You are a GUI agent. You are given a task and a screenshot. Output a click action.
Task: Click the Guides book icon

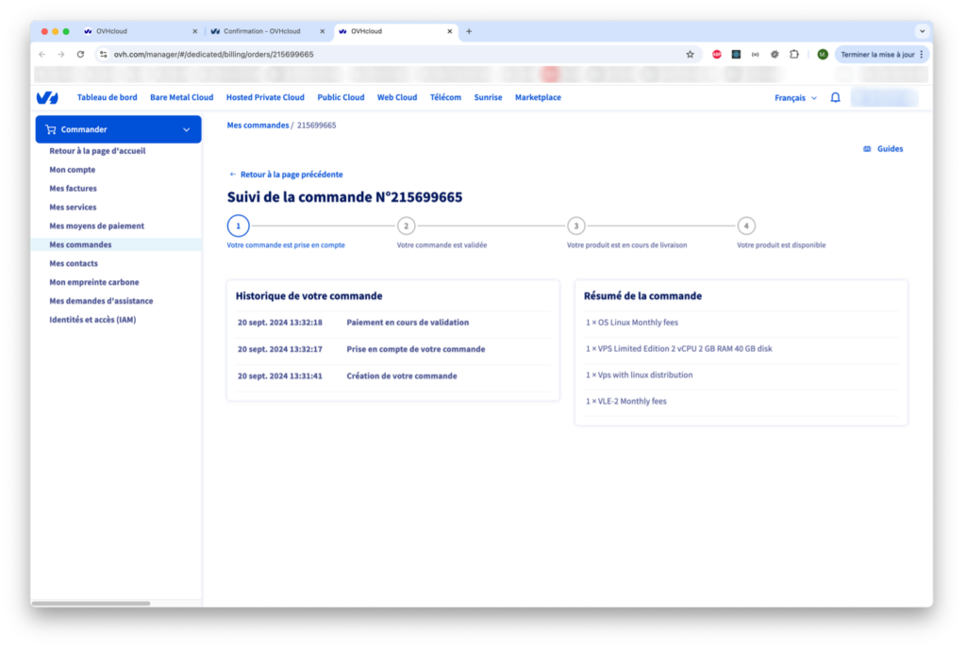[x=867, y=149]
